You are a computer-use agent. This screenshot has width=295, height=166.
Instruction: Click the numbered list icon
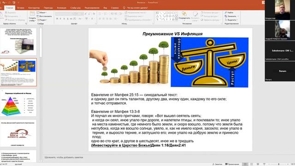(106, 14)
